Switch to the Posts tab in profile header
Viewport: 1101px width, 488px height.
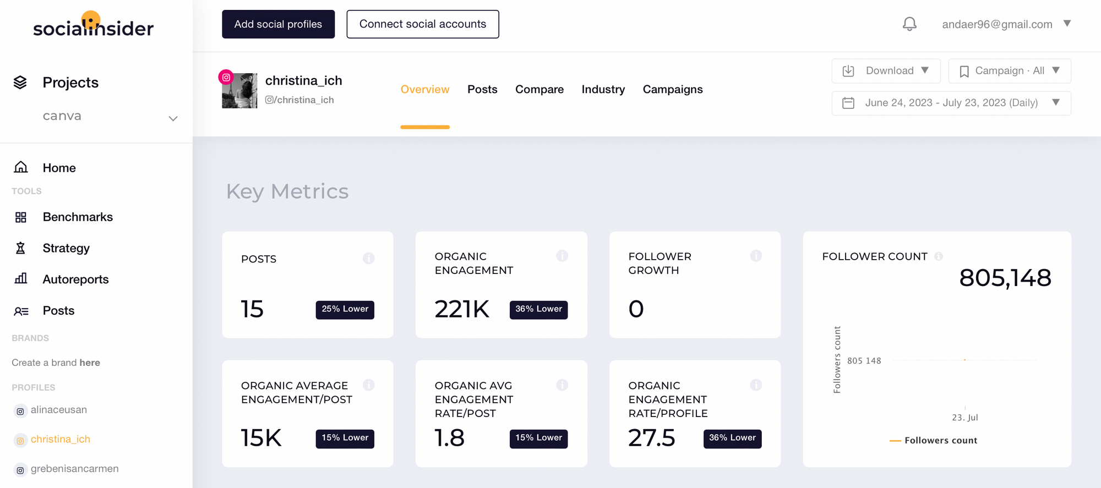pos(482,90)
